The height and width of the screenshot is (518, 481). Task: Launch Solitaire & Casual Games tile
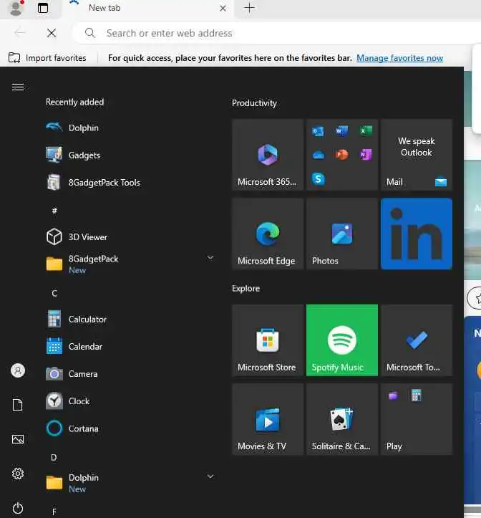(342, 419)
